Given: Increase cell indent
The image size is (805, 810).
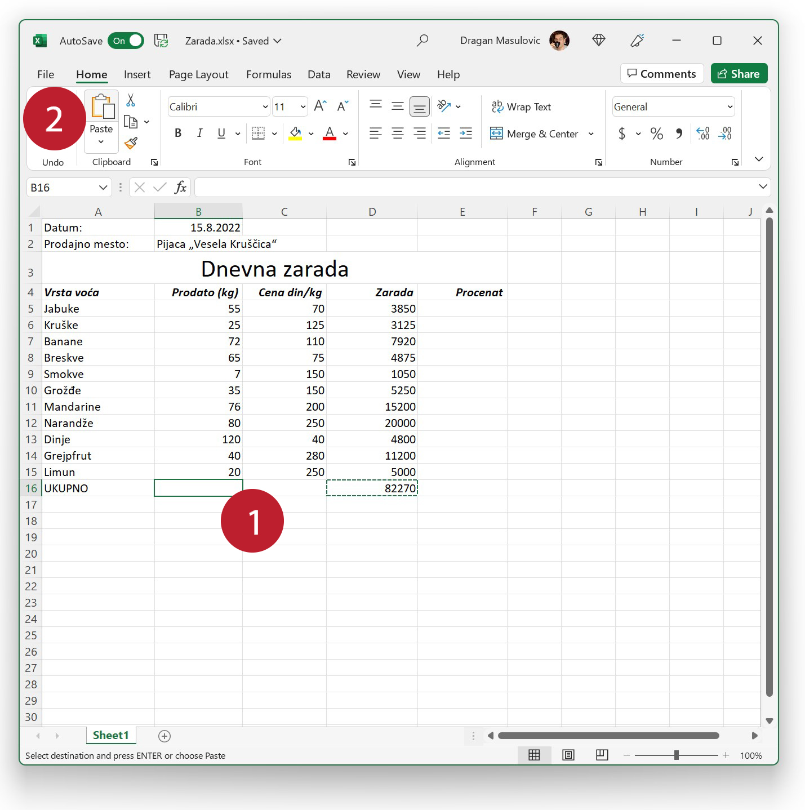Looking at the screenshot, I should (x=466, y=133).
